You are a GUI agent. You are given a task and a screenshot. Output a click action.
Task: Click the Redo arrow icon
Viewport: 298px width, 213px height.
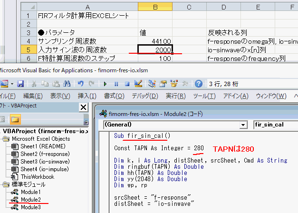coord(92,84)
